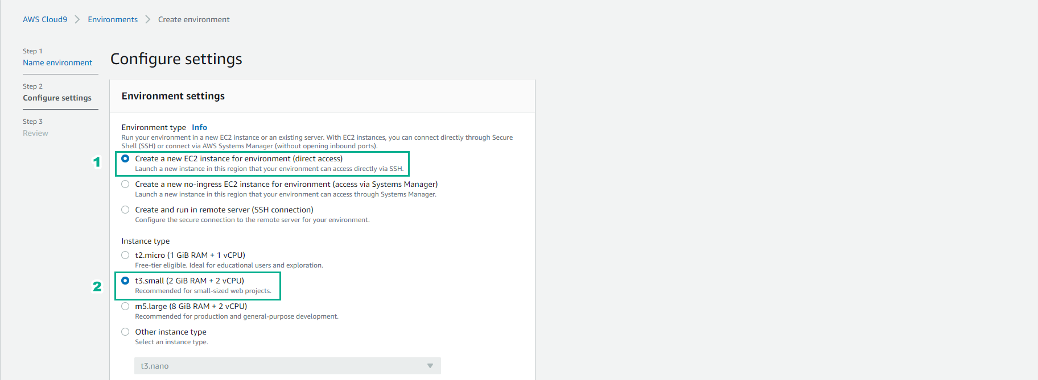Select the Configure settings step
The width and height of the screenshot is (1038, 380).
(57, 98)
